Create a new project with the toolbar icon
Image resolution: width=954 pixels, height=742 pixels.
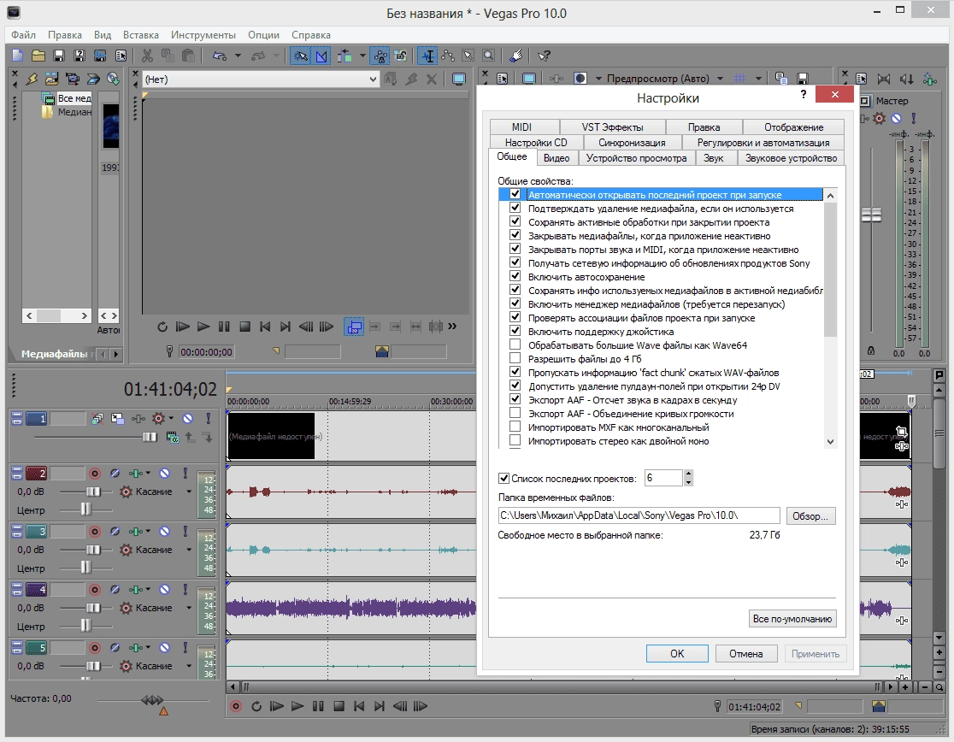coord(18,56)
